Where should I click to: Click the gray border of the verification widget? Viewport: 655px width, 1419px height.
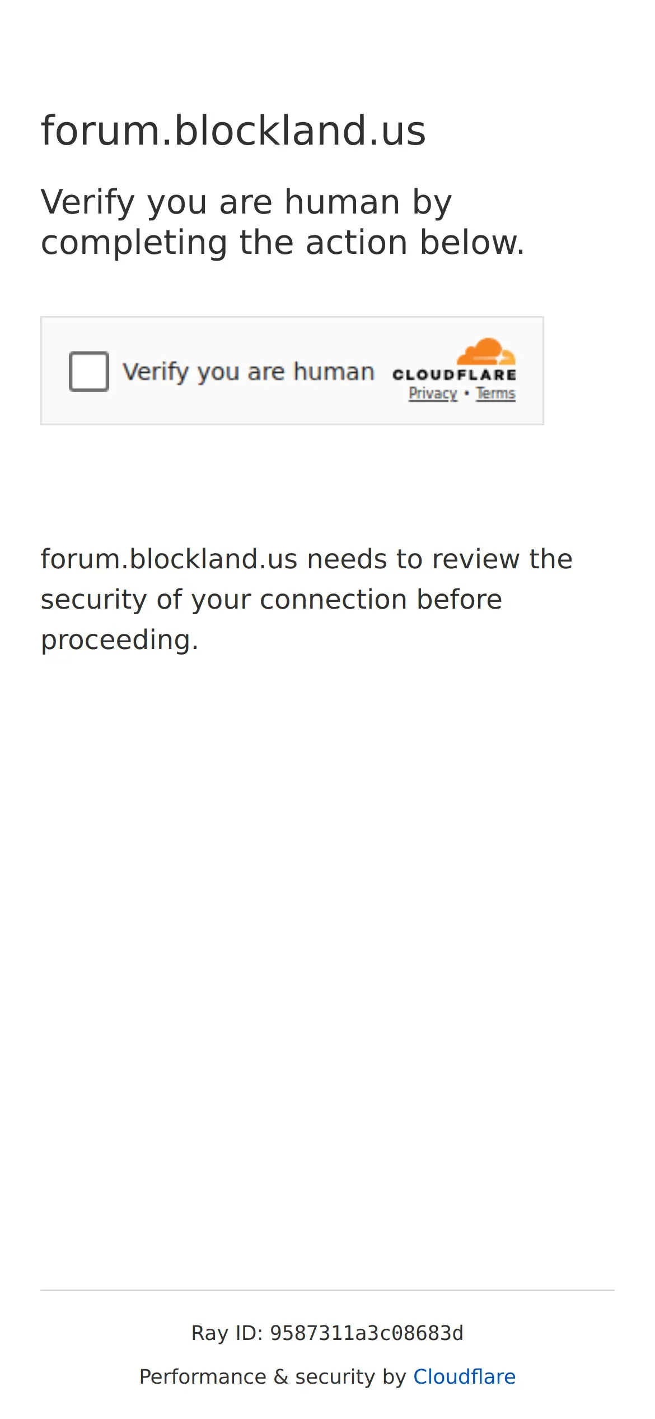[x=292, y=317]
